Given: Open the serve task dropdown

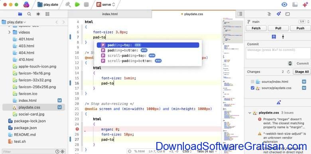Looking at the screenshot, I should click(x=106, y=4).
